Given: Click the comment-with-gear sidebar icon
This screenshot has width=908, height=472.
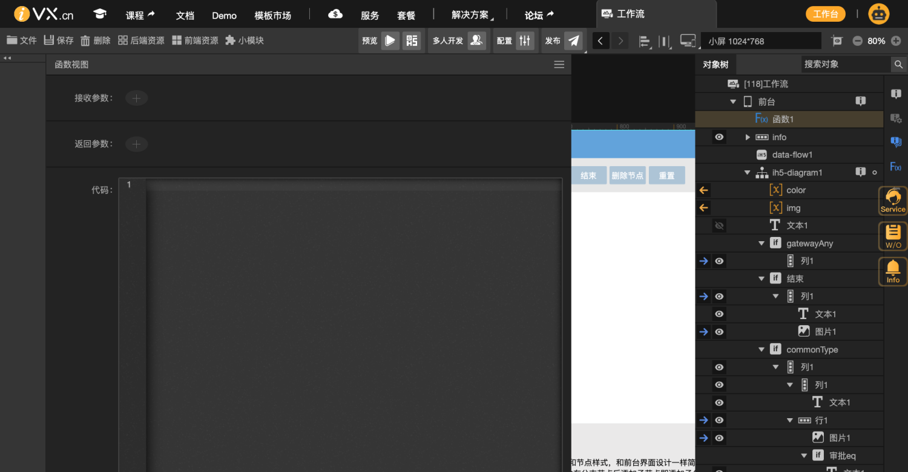Looking at the screenshot, I should [x=896, y=118].
